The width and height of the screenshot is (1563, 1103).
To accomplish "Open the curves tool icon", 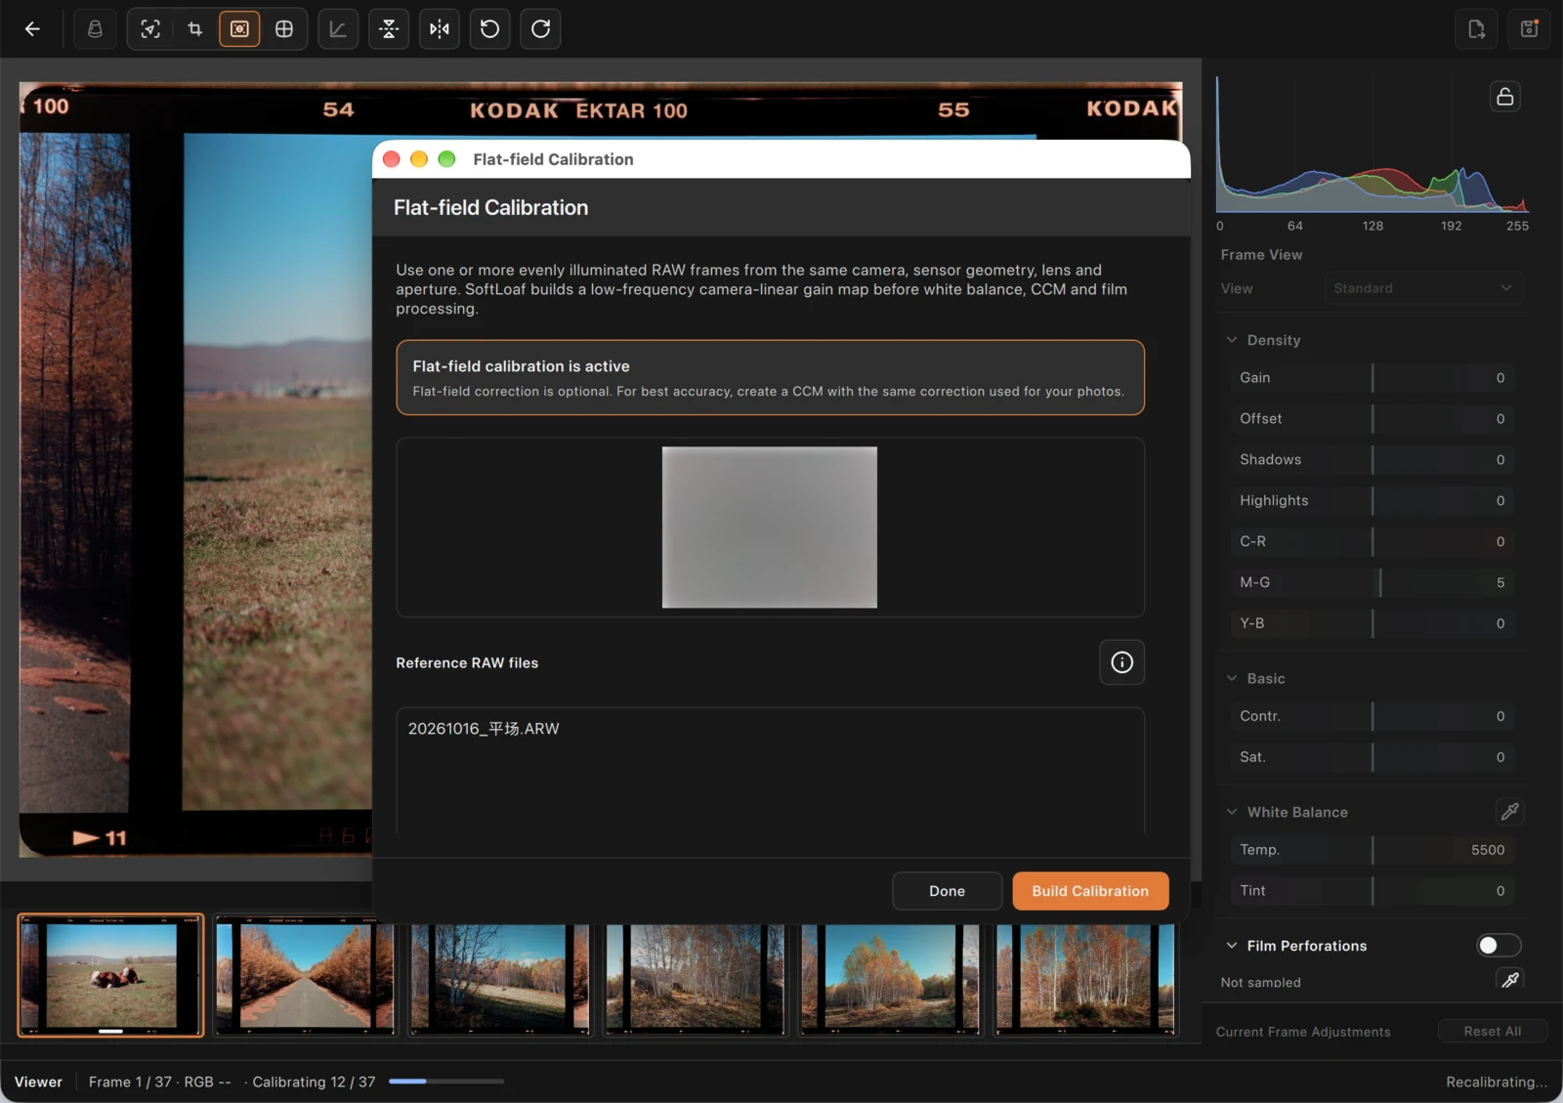I will coord(338,29).
